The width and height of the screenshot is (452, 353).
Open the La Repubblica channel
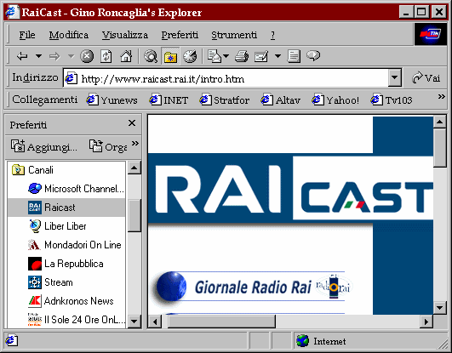[66, 264]
